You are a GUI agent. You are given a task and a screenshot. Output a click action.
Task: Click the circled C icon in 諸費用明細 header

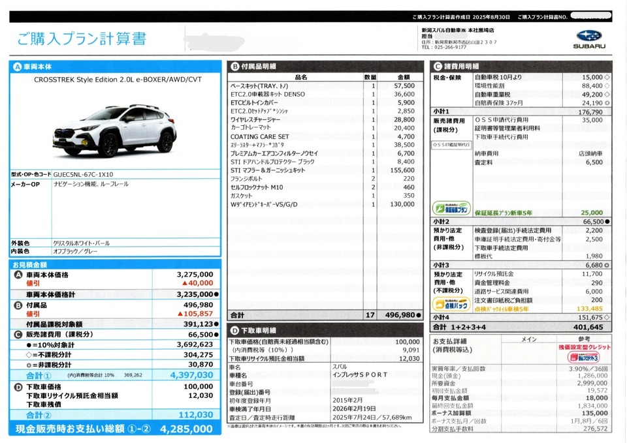(x=438, y=67)
